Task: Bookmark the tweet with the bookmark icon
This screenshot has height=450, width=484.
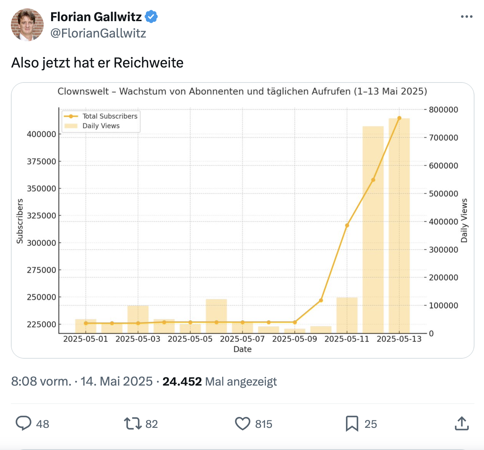Action: [x=352, y=424]
